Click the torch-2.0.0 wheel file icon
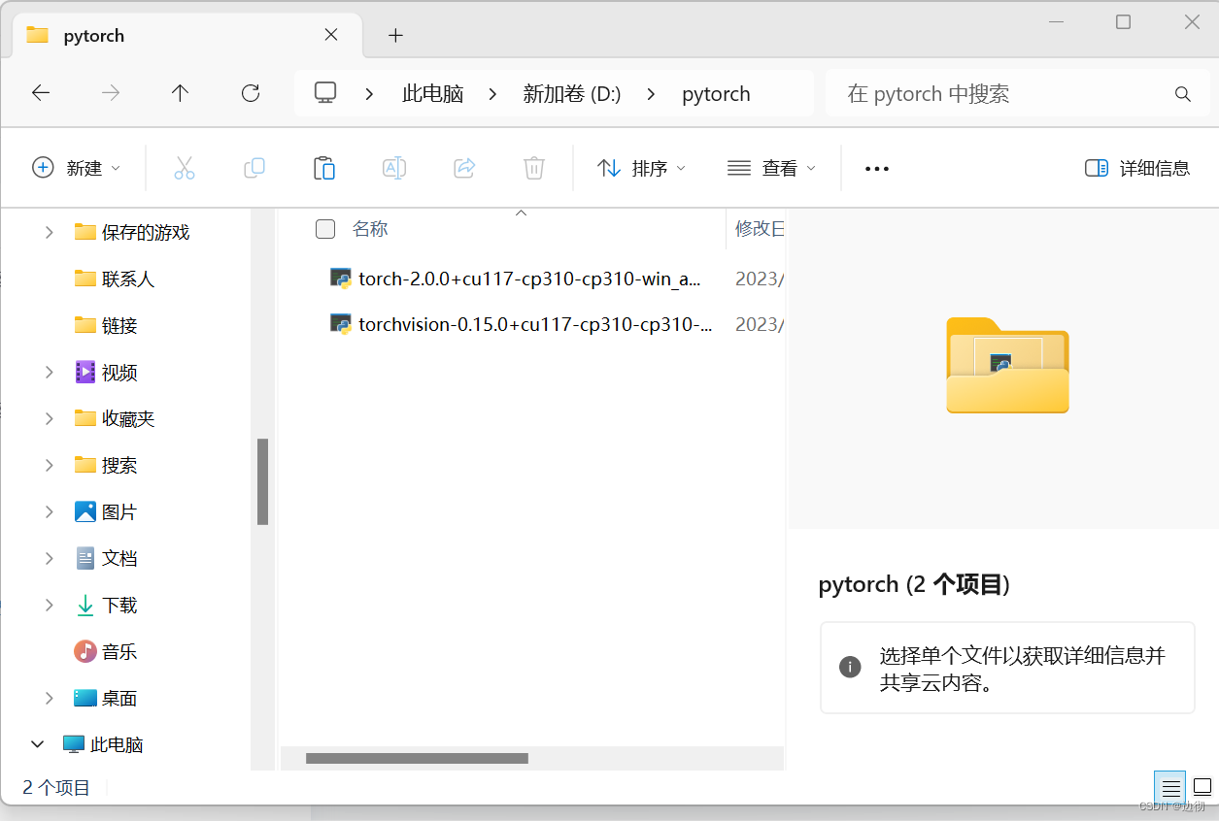 point(341,279)
